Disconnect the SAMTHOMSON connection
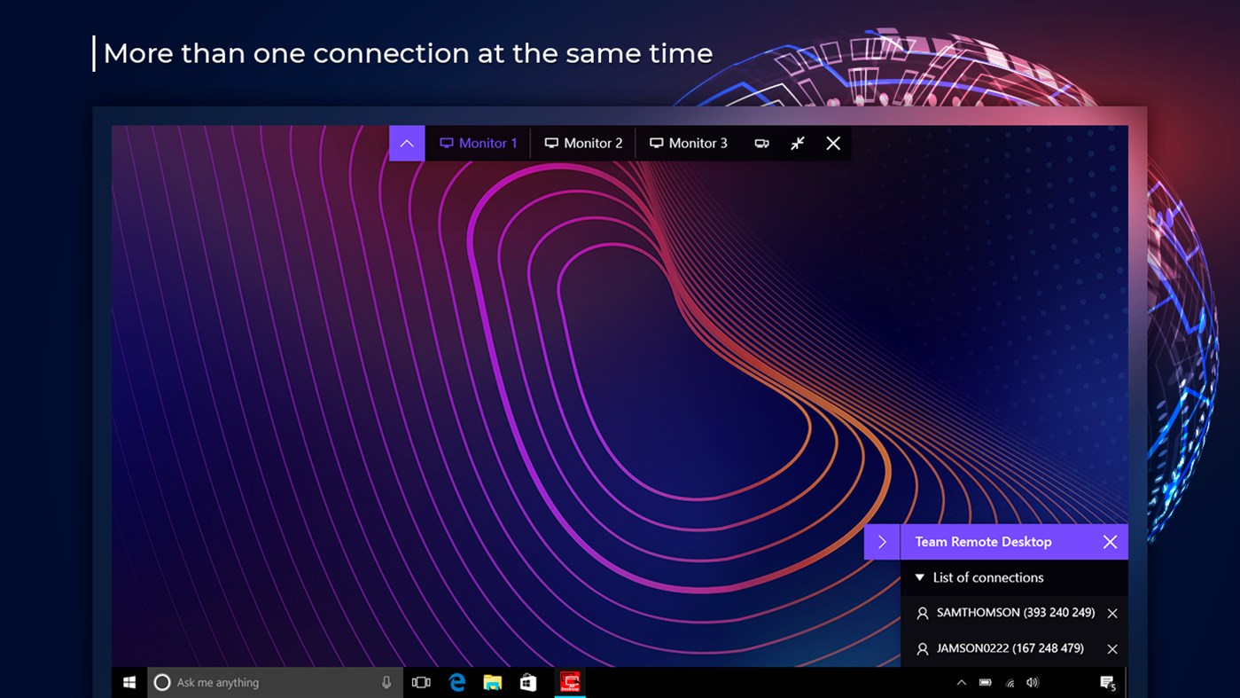The height and width of the screenshot is (698, 1240). tap(1112, 613)
